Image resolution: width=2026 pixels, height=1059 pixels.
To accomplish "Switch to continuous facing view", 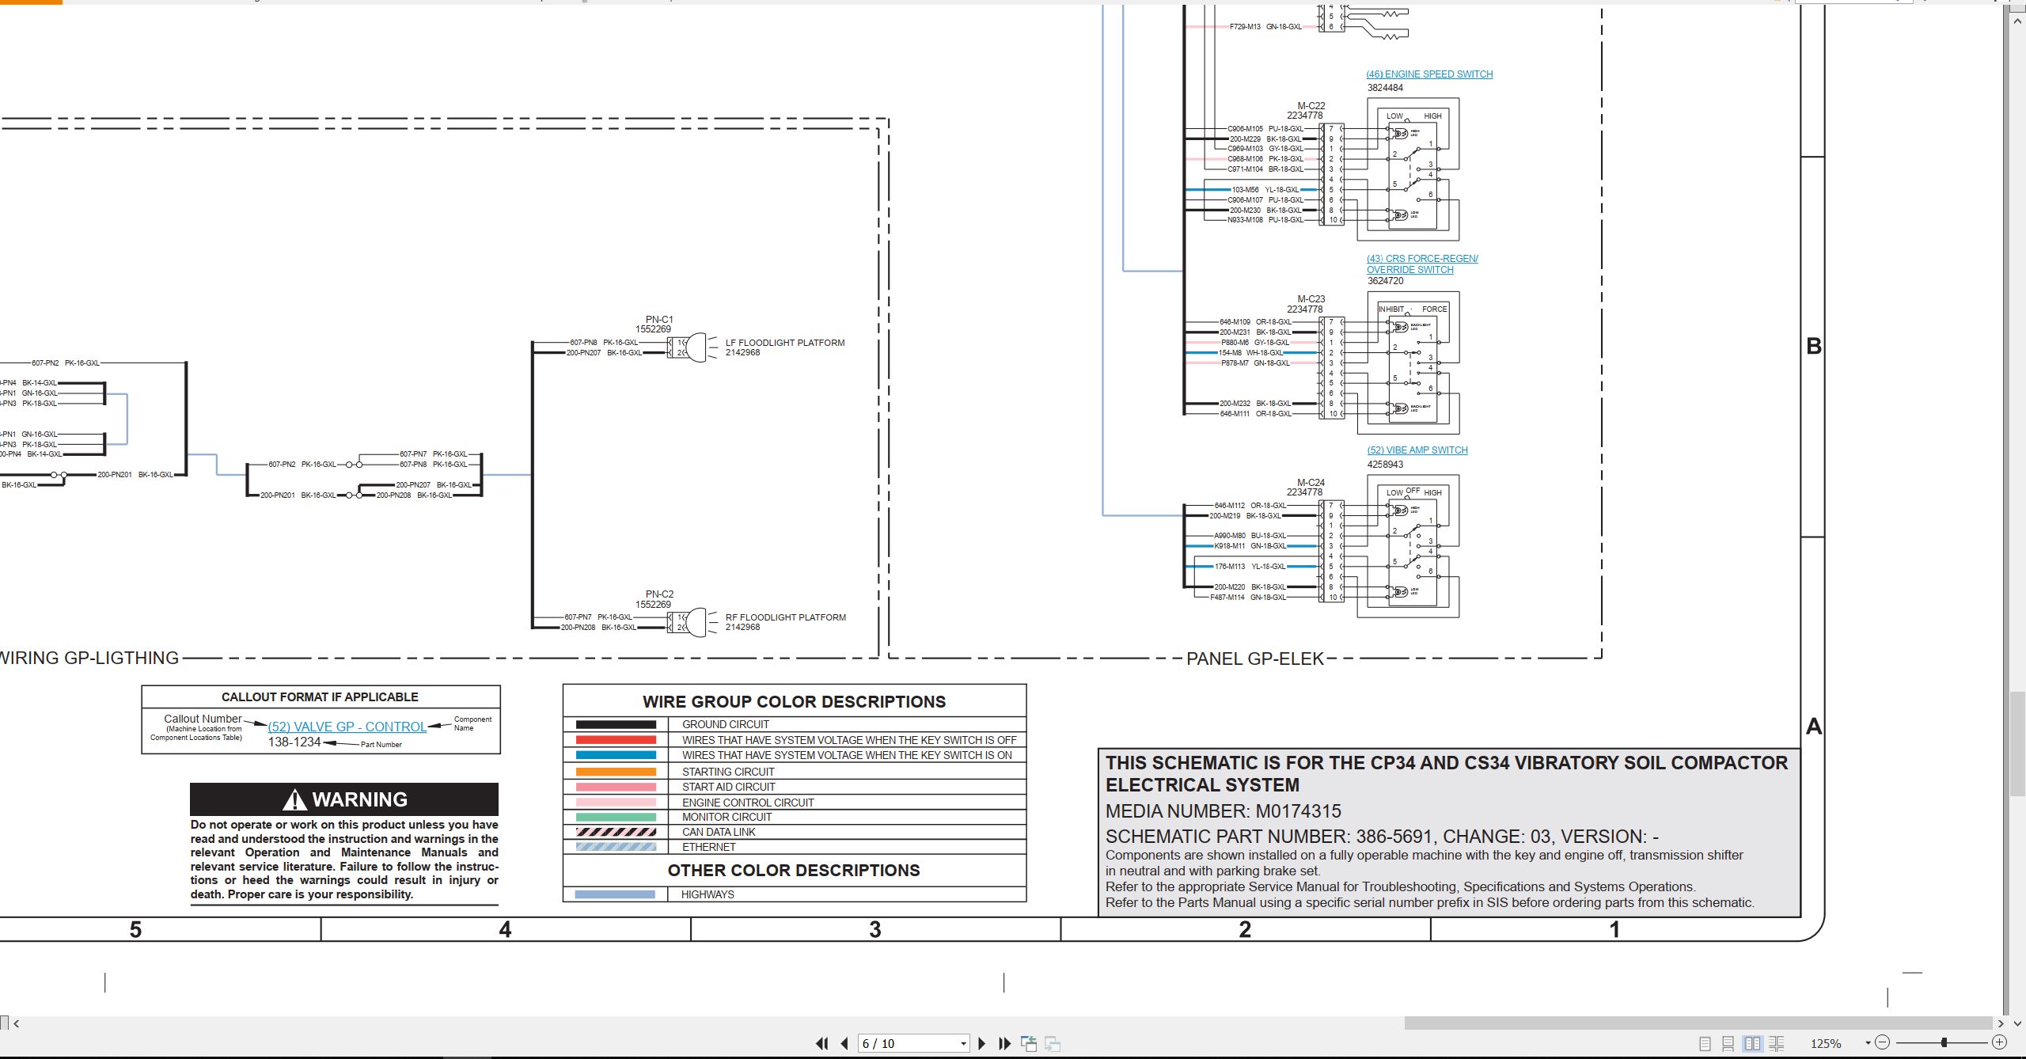I will coord(1777,1044).
